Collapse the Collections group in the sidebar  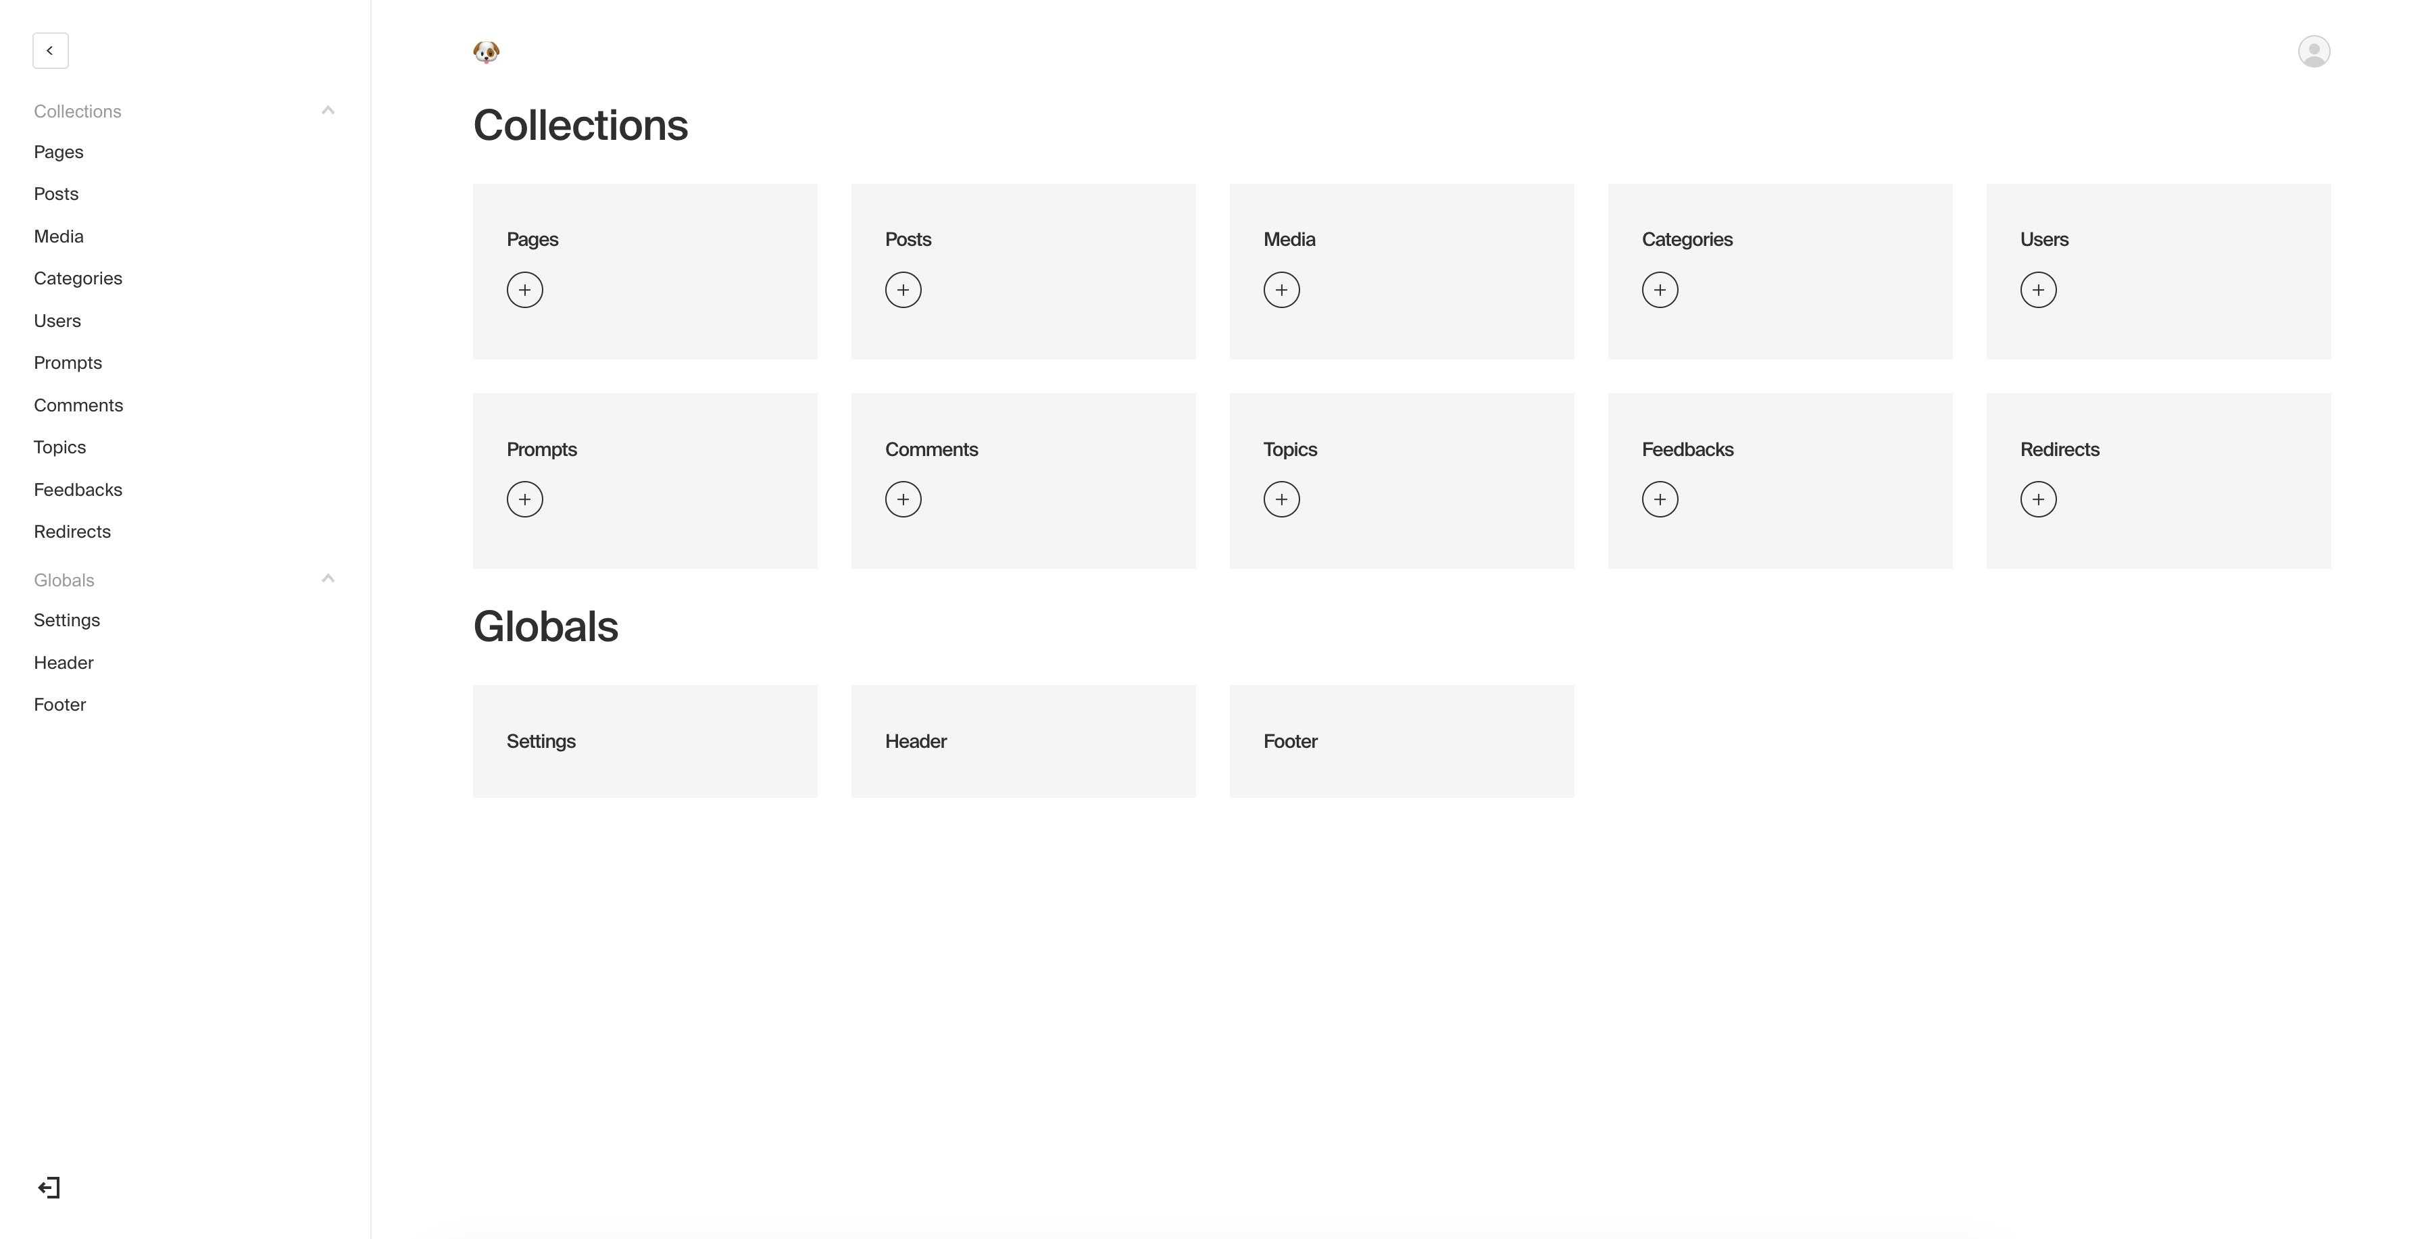(327, 110)
